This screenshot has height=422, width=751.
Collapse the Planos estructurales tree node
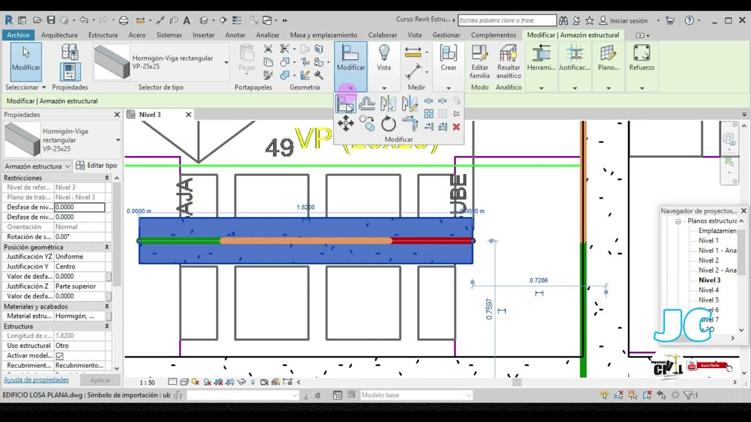[678, 222]
